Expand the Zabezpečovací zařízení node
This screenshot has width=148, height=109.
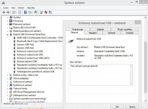point(7,95)
